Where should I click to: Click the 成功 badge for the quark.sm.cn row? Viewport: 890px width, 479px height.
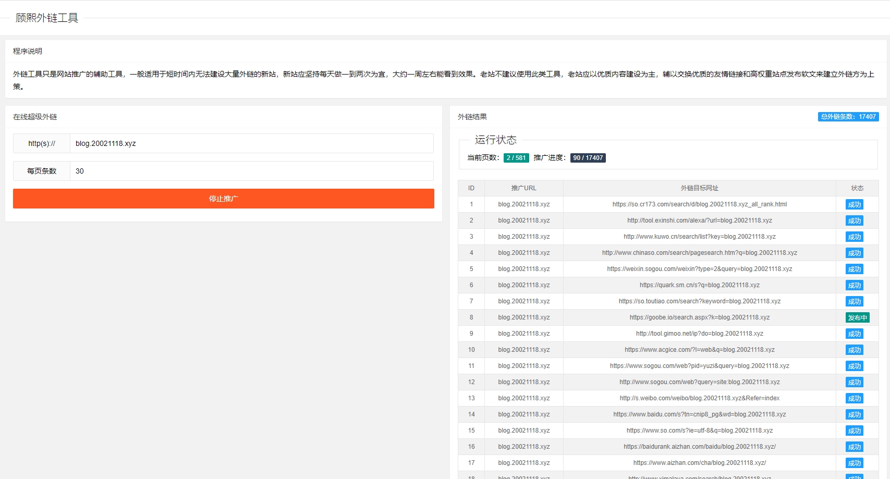tap(854, 285)
